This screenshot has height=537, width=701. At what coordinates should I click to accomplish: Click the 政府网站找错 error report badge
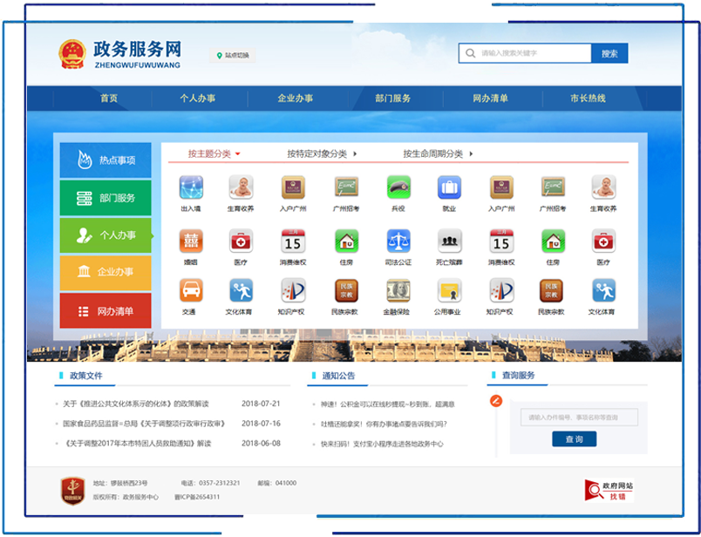[x=609, y=490]
